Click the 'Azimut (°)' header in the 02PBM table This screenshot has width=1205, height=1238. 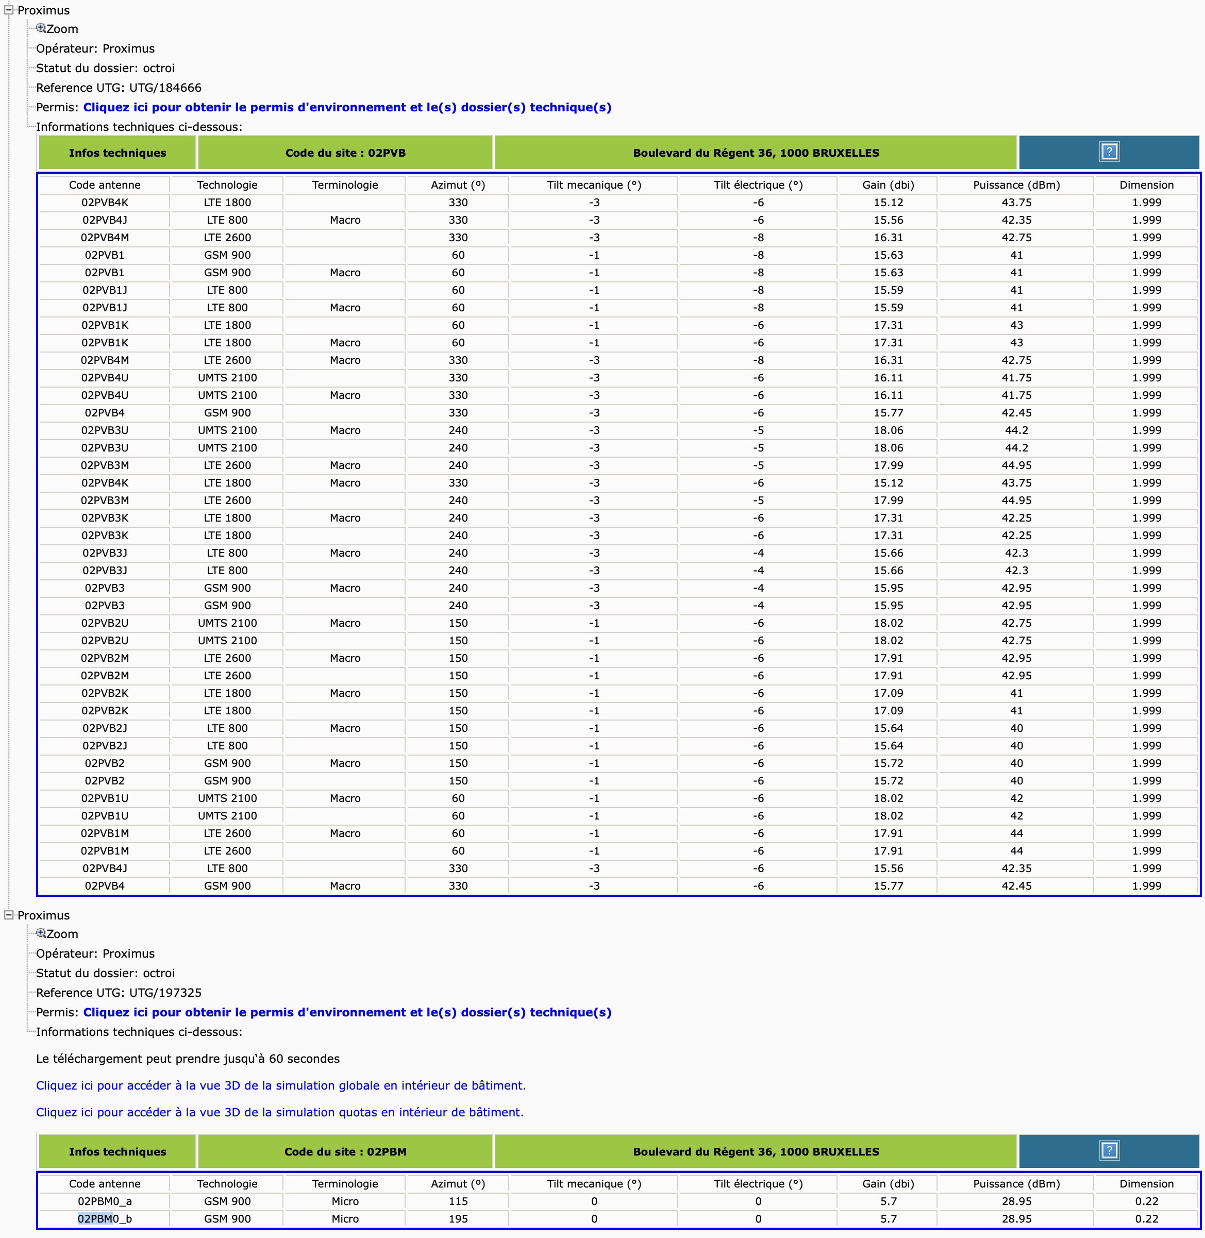[x=458, y=1183]
